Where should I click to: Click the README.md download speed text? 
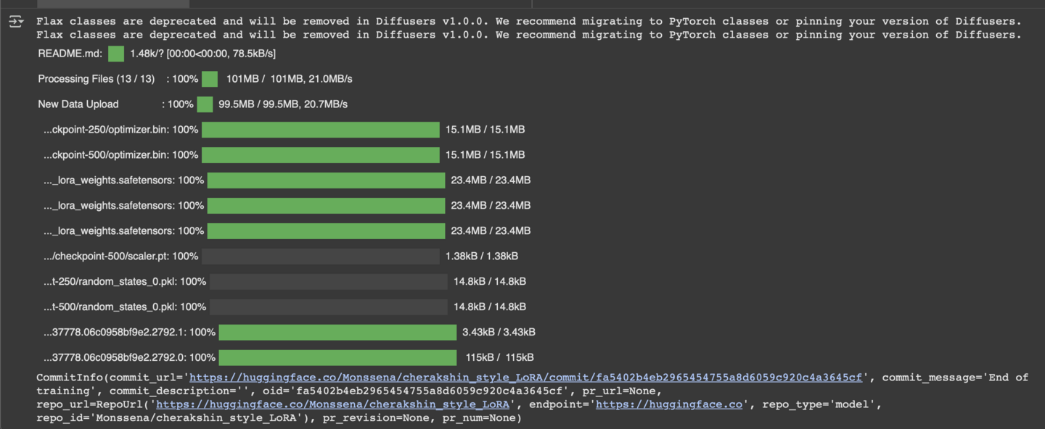pyautogui.click(x=202, y=54)
